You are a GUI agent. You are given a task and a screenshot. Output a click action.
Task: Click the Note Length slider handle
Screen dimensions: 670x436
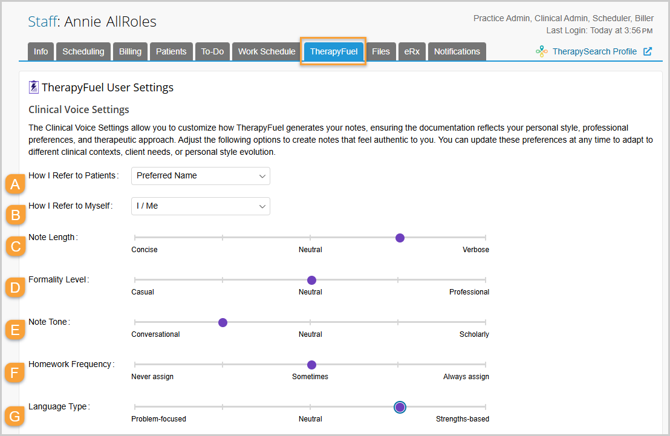(400, 238)
